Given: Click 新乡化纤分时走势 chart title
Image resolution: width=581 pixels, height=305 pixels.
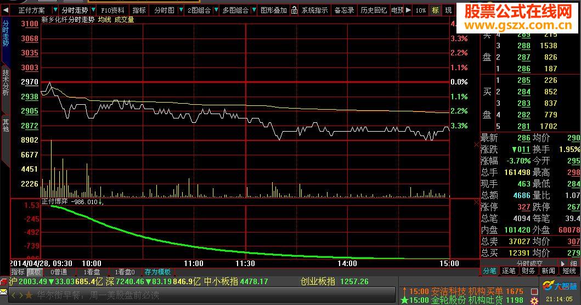Looking at the screenshot, I should [68, 20].
